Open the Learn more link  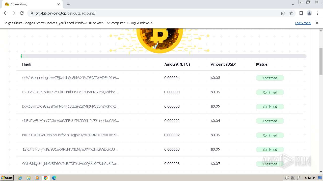pyautogui.click(x=303, y=23)
